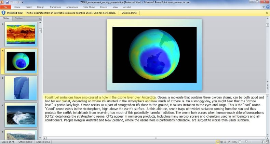Select slide 7 ocean wave thumbnail

point(21,115)
